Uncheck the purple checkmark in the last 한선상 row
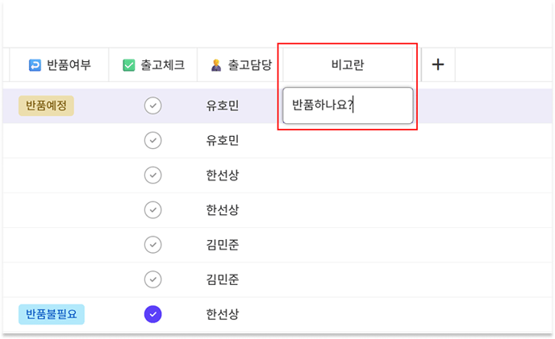This screenshot has height=339, width=555. pos(153,314)
